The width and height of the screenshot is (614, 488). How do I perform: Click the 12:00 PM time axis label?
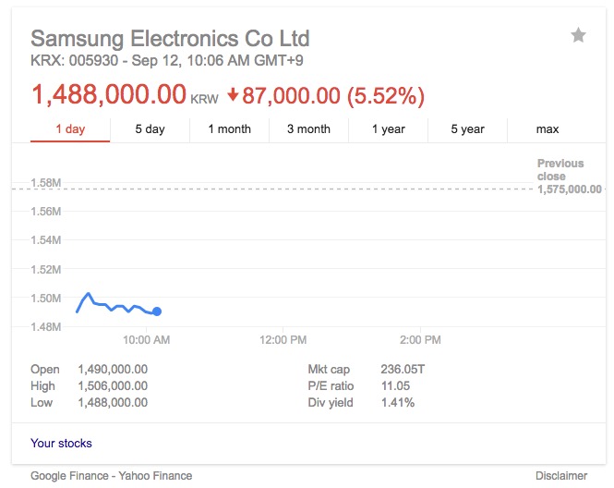coord(283,340)
